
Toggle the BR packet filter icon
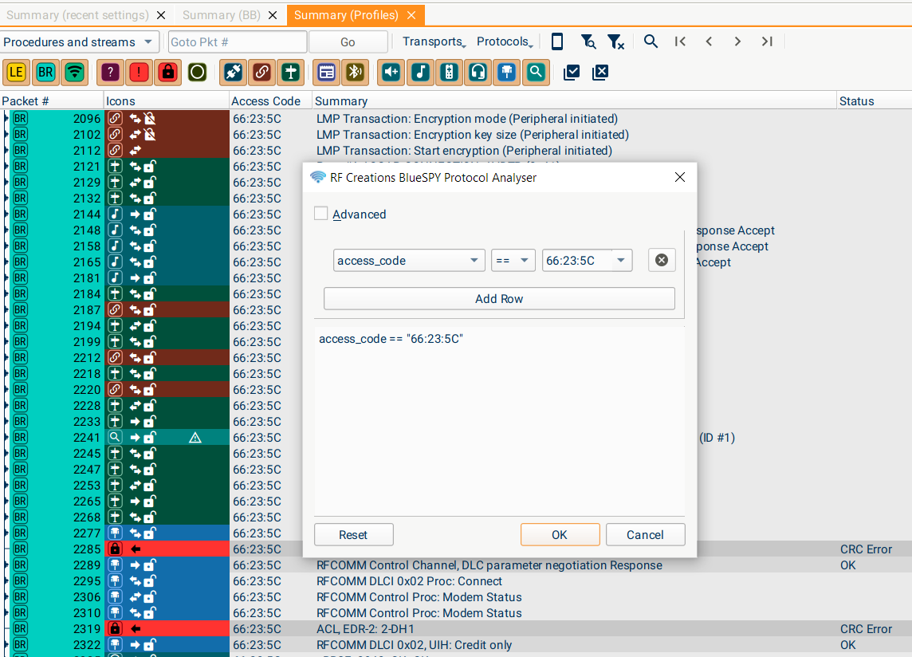45,73
